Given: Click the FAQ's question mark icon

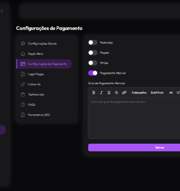Looking at the screenshot, I should [23, 105].
